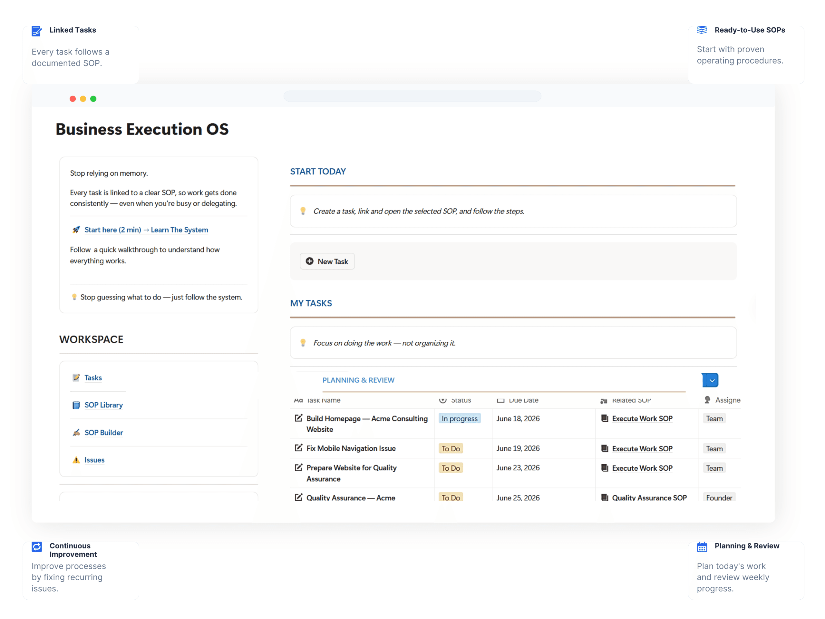Click the book icon beside Quality Assurance SOP
825x619 pixels.
(x=605, y=497)
